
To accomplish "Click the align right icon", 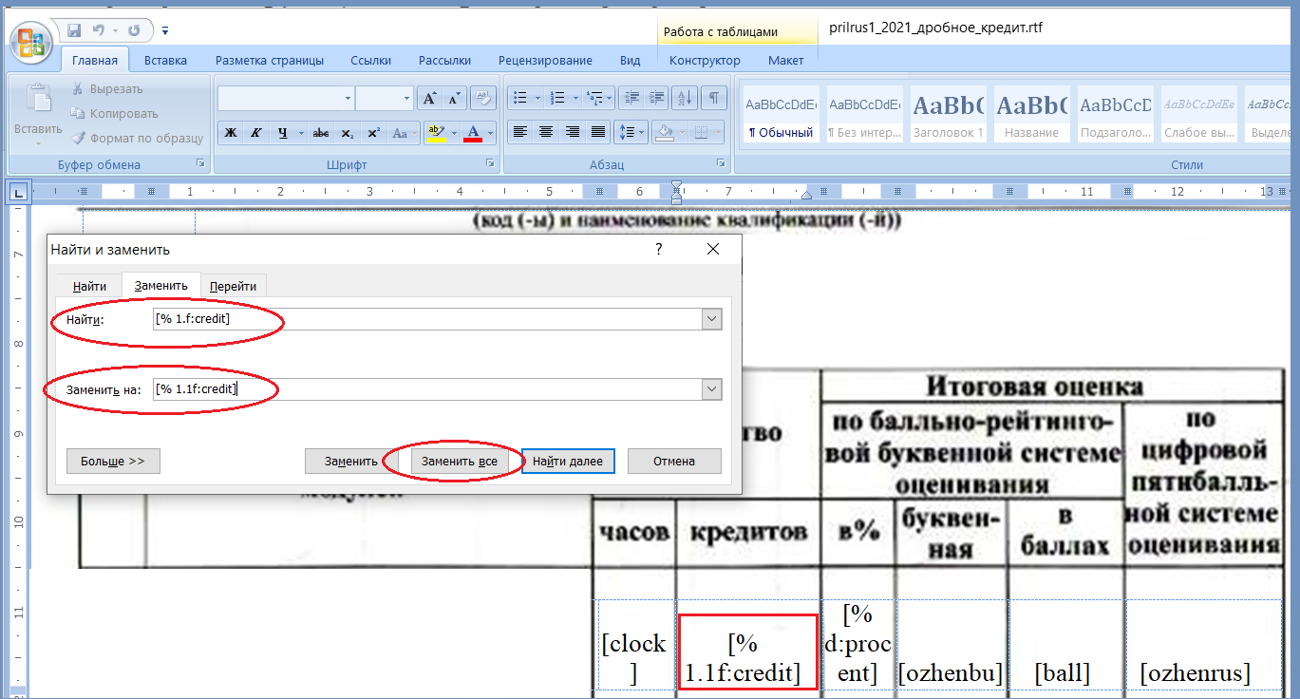I will click(x=572, y=132).
